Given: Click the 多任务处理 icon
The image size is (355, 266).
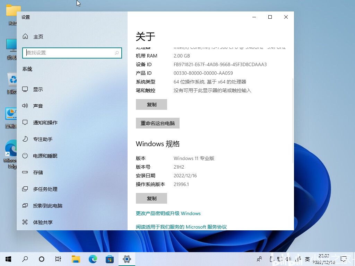Looking at the screenshot, I should click(25, 189).
